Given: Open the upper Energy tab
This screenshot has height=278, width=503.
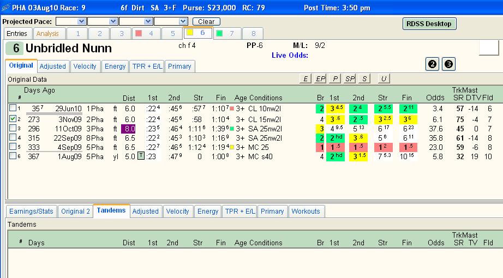Looking at the screenshot, I should tap(115, 67).
